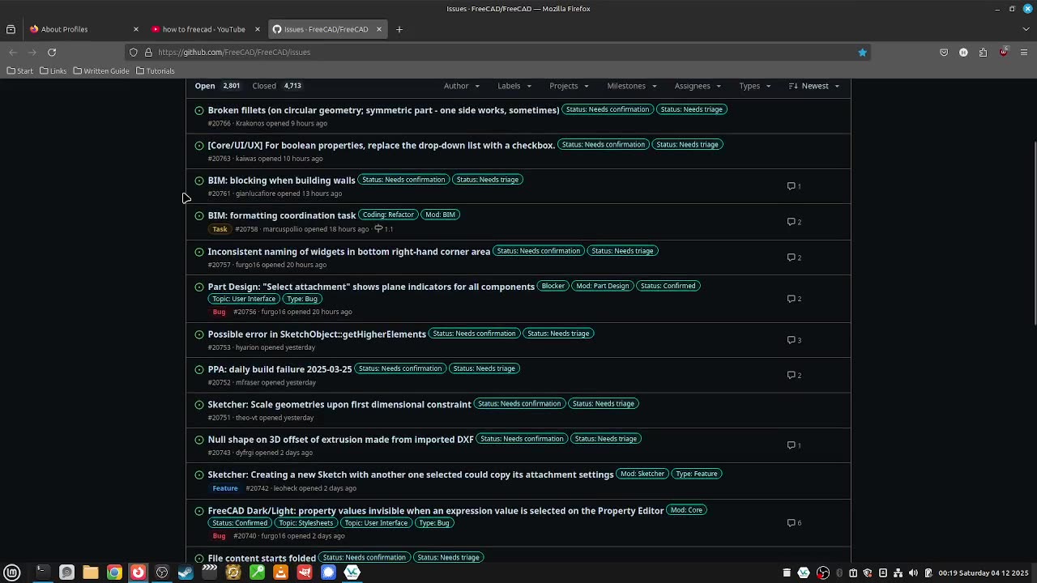
Task: Click the Blocker label on Part Design issue
Action: point(553,286)
